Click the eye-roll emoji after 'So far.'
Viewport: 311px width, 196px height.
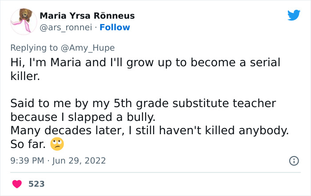point(57,144)
